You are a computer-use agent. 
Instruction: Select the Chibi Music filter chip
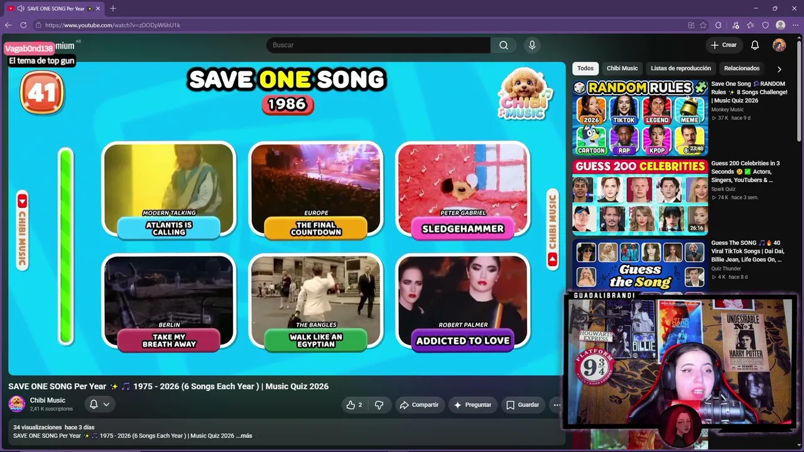(622, 68)
